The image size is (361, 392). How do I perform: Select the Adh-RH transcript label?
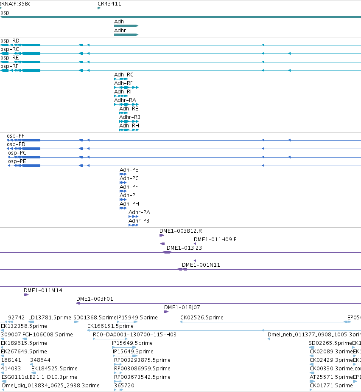coord(129,126)
